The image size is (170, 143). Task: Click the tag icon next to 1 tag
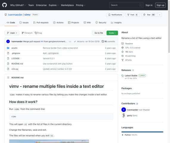[x=36, y=33]
